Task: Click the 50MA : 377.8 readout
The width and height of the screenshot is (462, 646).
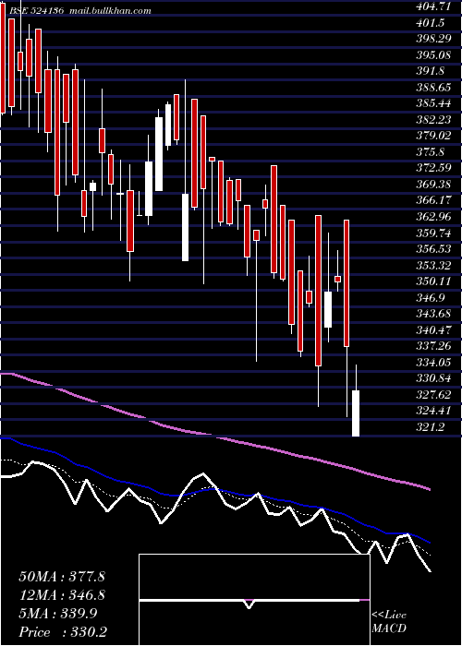Action: [62, 577]
